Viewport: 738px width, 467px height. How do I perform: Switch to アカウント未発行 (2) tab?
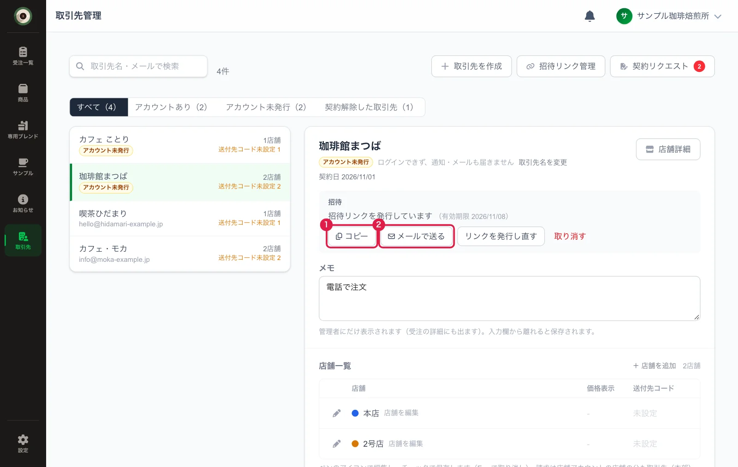268,107
